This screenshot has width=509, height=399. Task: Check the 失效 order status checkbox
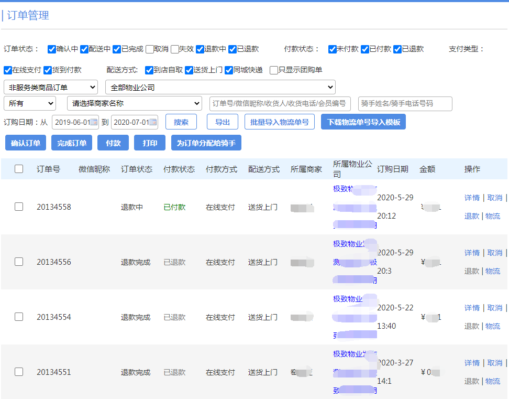(175, 49)
